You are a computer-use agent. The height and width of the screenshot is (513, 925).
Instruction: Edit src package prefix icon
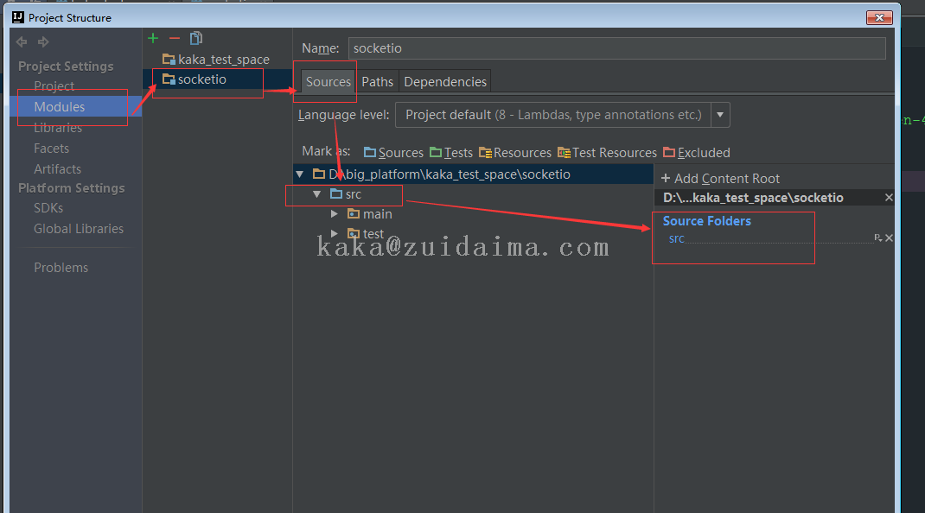[x=877, y=237]
